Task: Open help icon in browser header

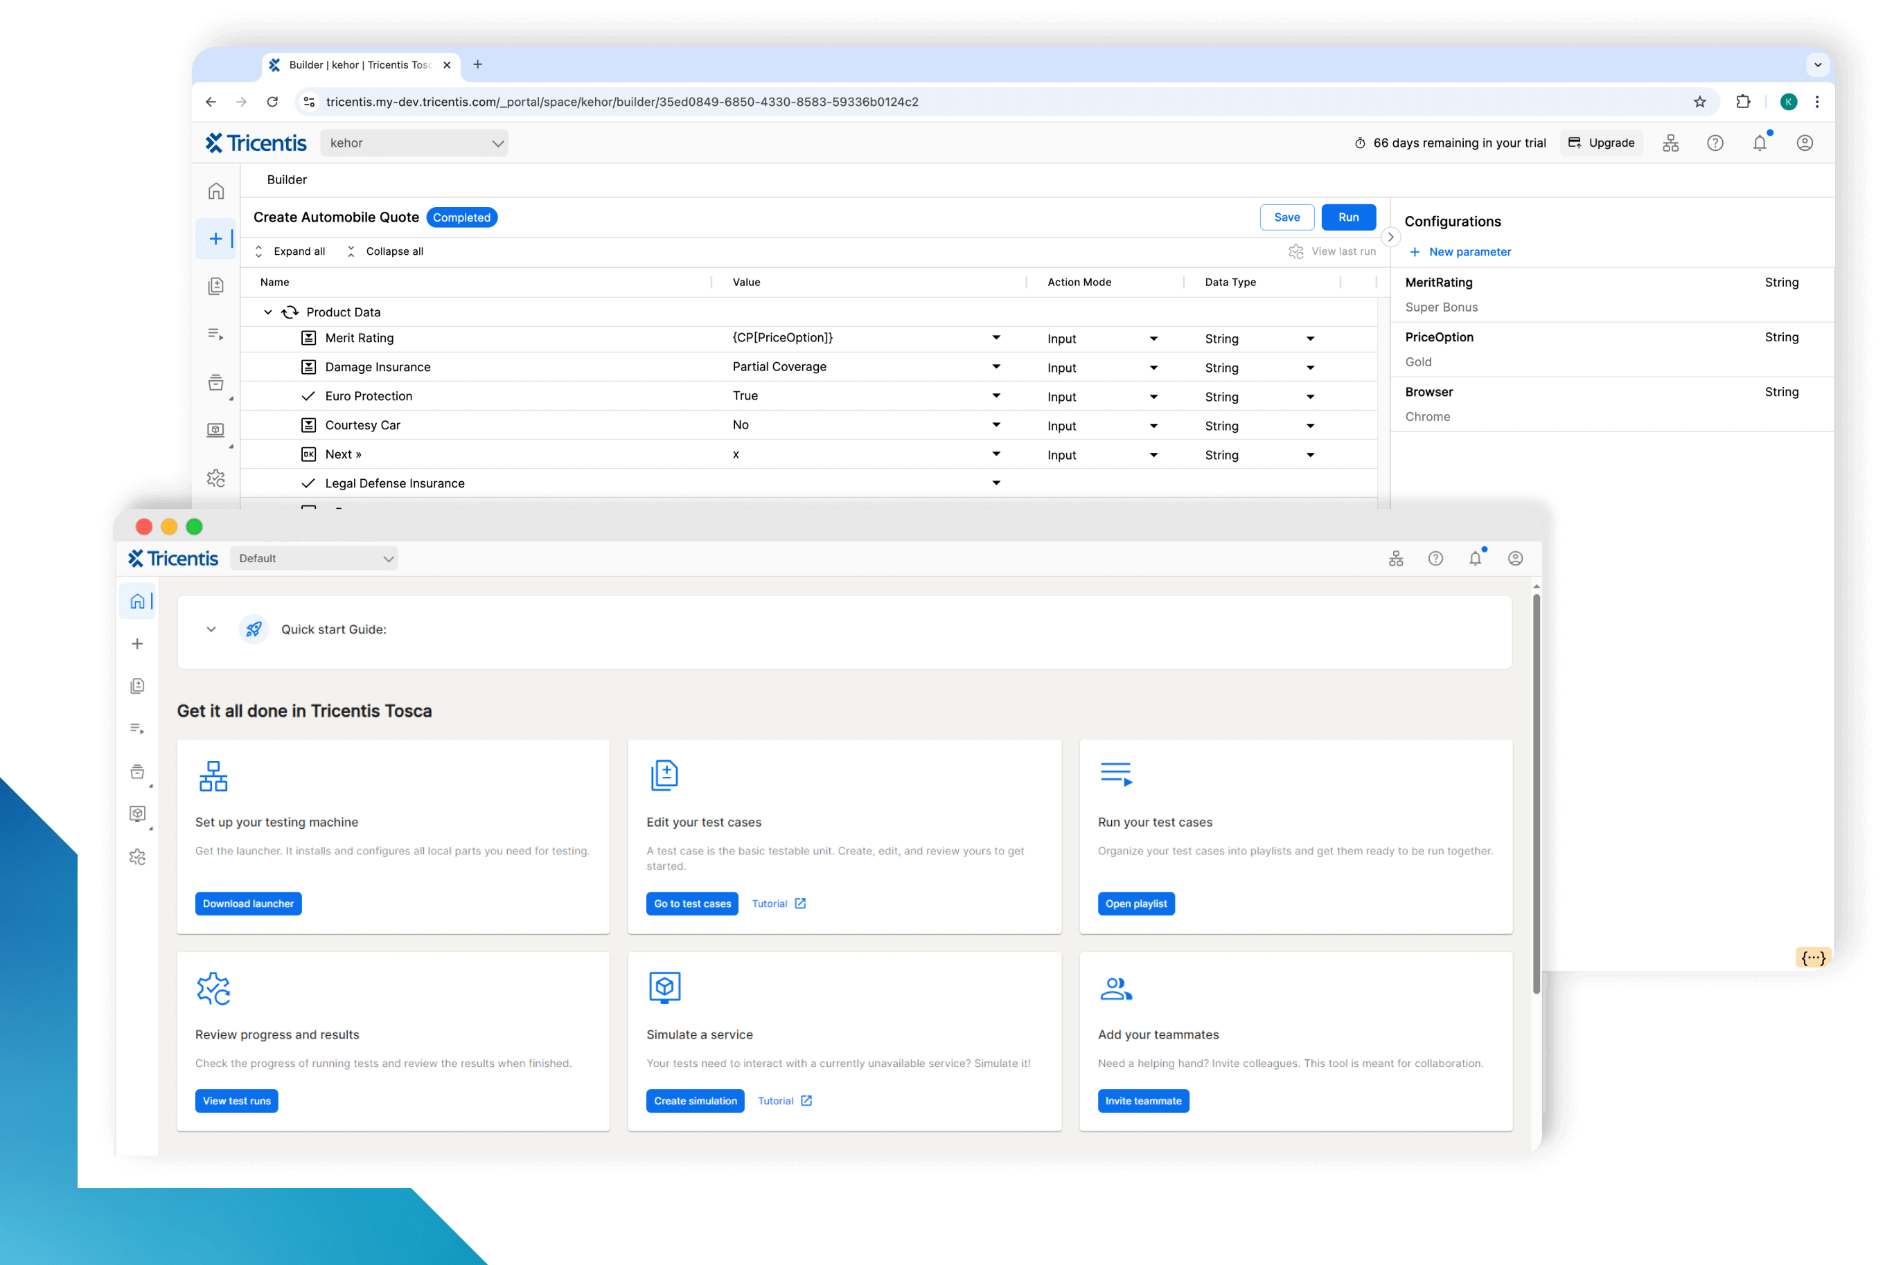Action: point(1715,143)
